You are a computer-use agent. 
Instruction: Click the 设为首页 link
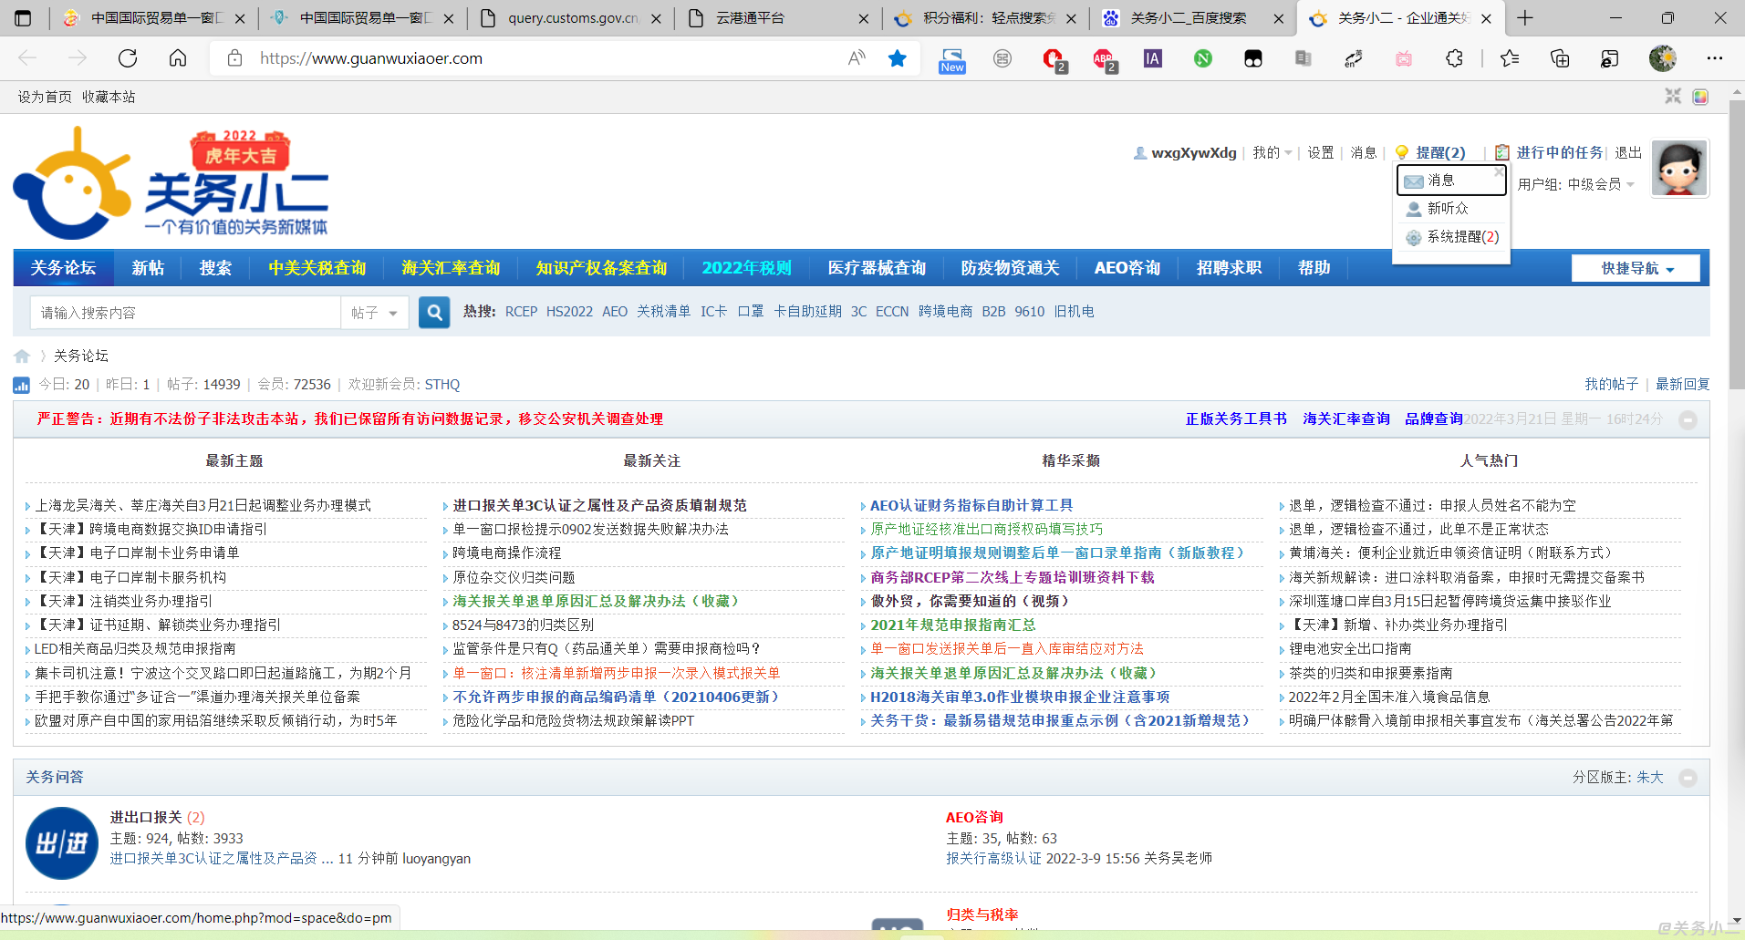[x=45, y=97]
